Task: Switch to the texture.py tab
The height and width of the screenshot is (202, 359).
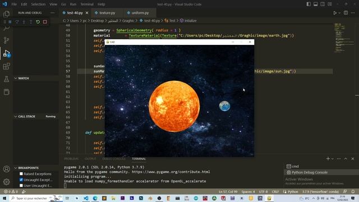Action: point(107,13)
